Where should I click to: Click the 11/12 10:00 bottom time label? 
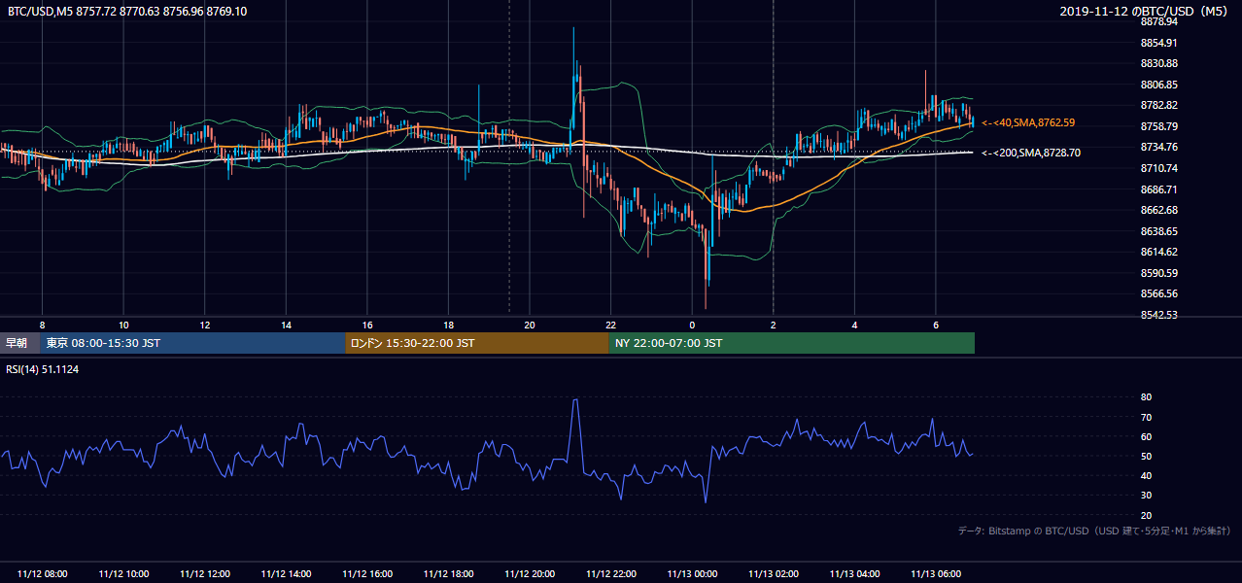pyautogui.click(x=123, y=574)
